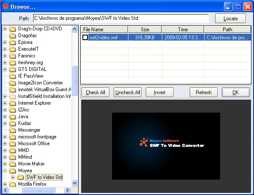The width and height of the screenshot is (254, 195).
Task: Click the Image2Icon Converter folder icon
Action: pos(13,83)
